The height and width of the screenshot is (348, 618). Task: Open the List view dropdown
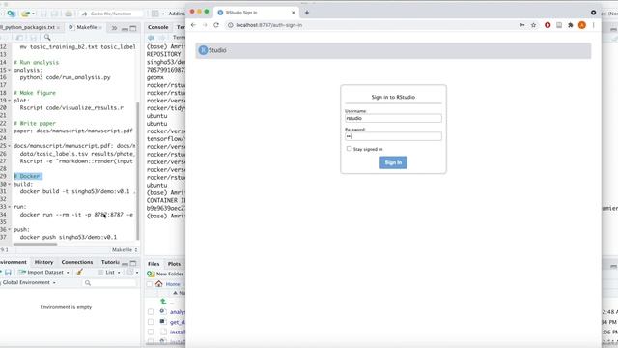(x=109, y=273)
